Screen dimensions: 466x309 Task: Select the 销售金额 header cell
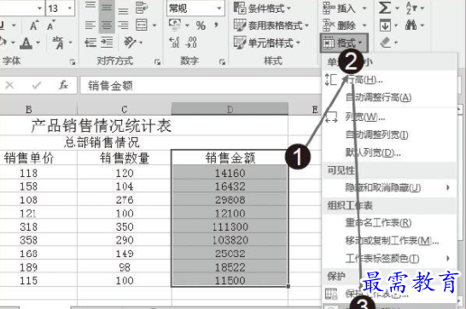coord(230,157)
